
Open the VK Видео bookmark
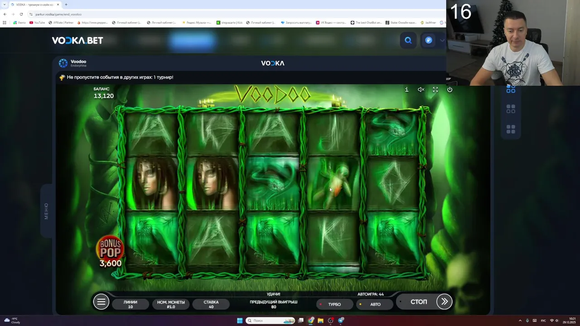[x=332, y=23]
